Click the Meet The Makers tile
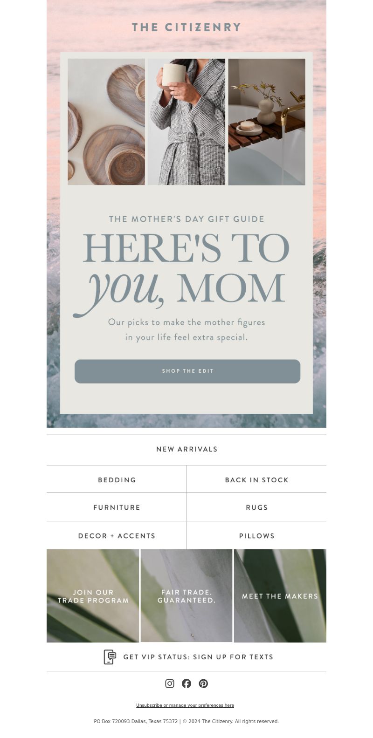This screenshot has width=373, height=738. point(280,596)
